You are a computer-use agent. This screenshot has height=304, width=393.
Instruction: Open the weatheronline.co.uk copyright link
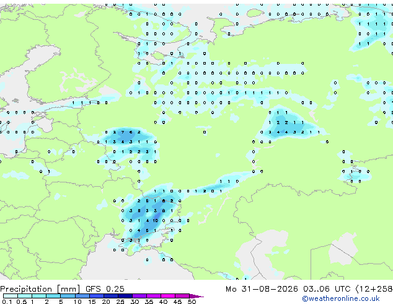[x=341, y=298]
